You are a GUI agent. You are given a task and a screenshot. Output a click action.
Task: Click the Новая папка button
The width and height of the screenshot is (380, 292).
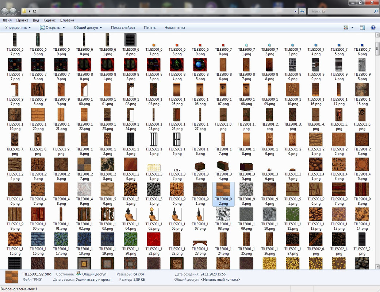(174, 28)
